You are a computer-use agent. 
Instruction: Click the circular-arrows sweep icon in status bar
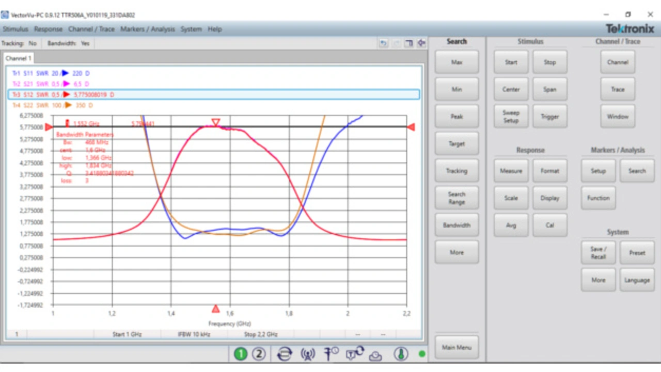pos(284,354)
